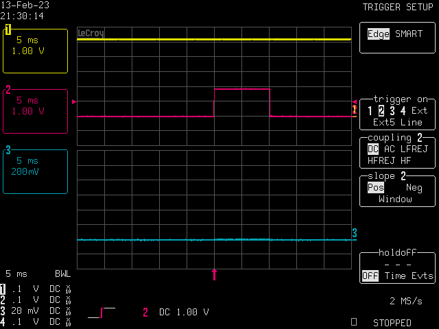
Task: Set trigger slope to Neg
Action: [414, 187]
